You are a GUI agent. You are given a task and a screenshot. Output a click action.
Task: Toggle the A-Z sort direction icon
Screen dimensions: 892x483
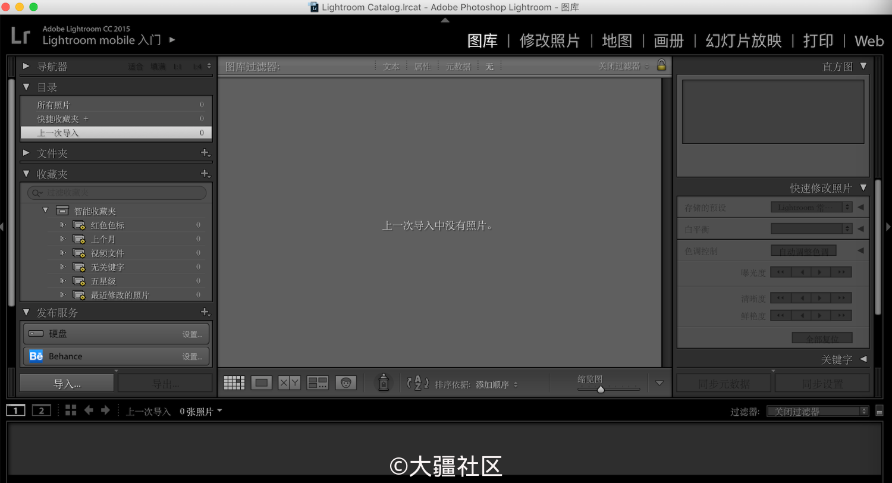click(x=418, y=384)
